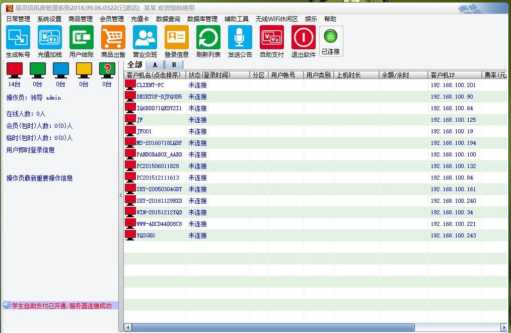511x333 pixels.
Task: Click the 用户即时登录信息 label
Action: click(31, 150)
